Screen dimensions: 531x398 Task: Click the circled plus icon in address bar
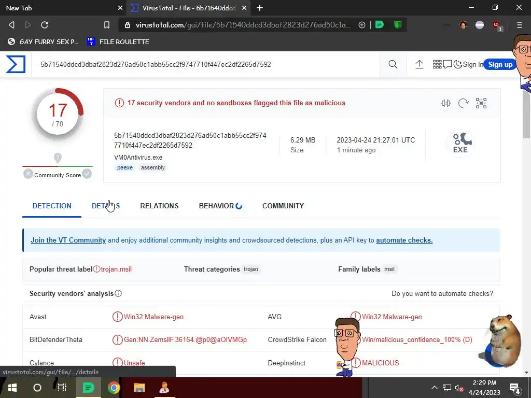(x=361, y=25)
